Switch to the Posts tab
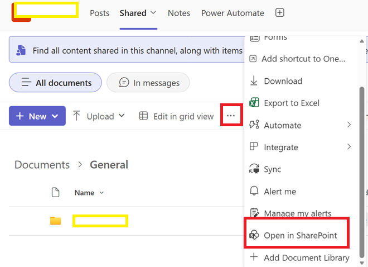The height and width of the screenshot is (267, 368). click(x=100, y=13)
